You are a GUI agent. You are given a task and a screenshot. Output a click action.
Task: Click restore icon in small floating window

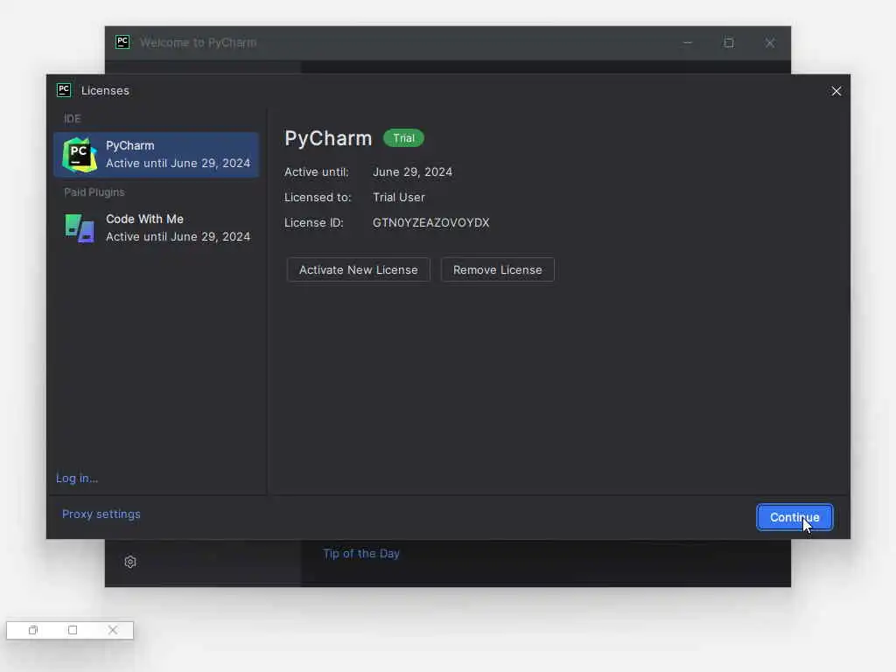click(32, 630)
